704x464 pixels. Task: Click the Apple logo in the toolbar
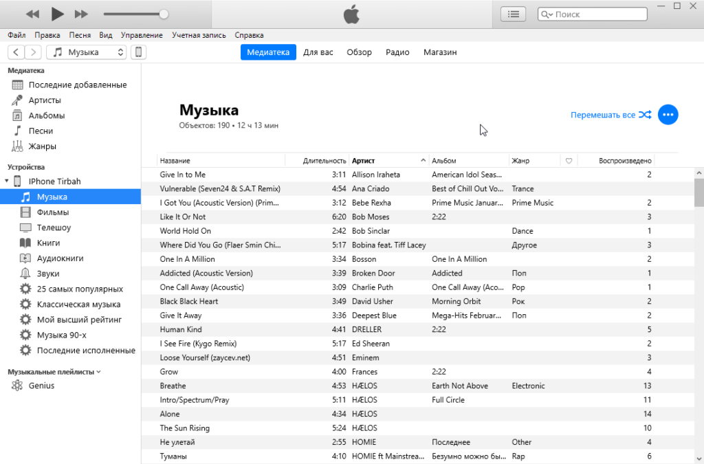tap(351, 14)
